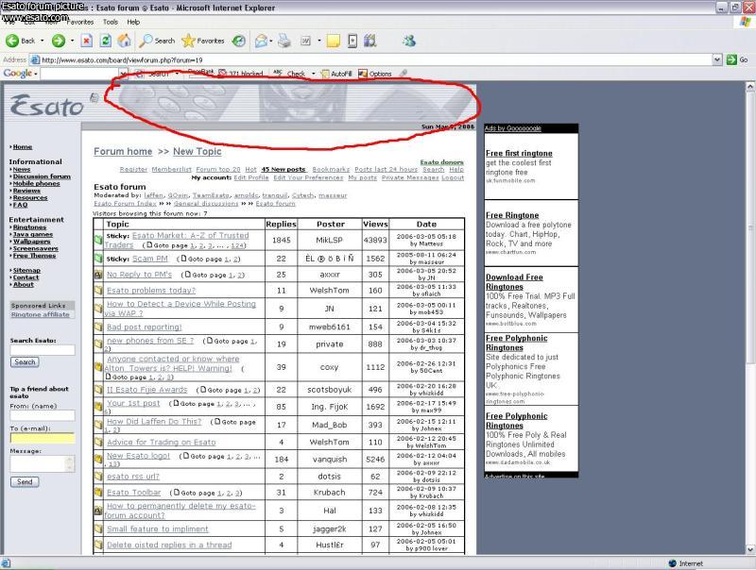Viewport: 756px width, 570px height.
Task: Click the vertical scrollbar thumb
Action: (x=750, y=227)
